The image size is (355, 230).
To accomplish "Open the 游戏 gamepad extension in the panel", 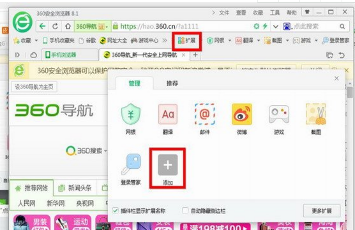I will 279,119.
